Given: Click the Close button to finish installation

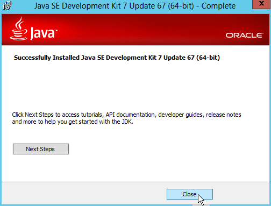Looking at the screenshot, I should pyautogui.click(x=190, y=194).
